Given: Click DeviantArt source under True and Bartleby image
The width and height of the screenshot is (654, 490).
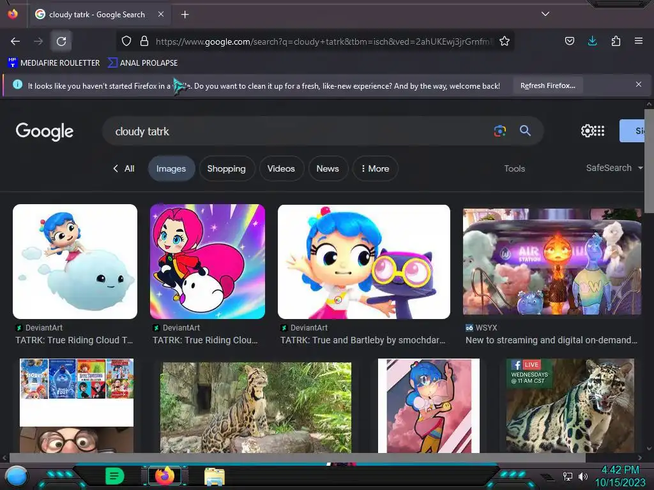Looking at the screenshot, I should [x=309, y=328].
